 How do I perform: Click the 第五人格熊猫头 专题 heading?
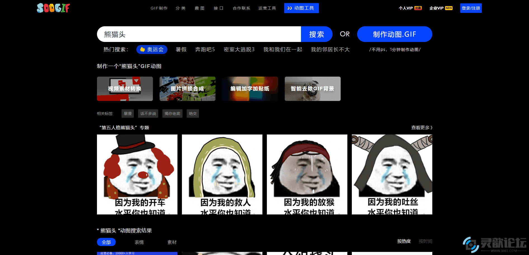pos(124,127)
